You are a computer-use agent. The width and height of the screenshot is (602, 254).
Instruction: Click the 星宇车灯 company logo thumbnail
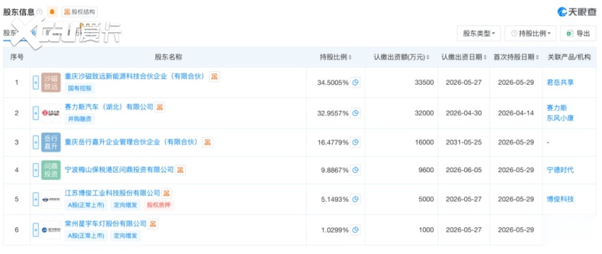(x=51, y=230)
